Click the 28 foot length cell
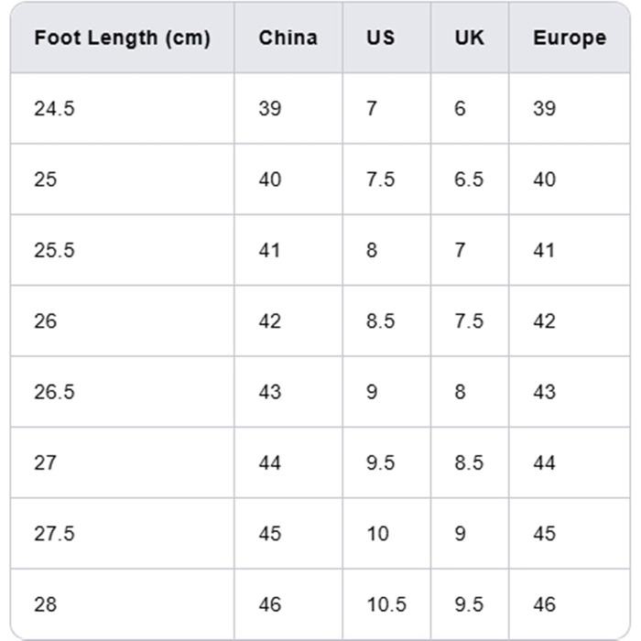The height and width of the screenshot is (641, 641). click(45, 604)
